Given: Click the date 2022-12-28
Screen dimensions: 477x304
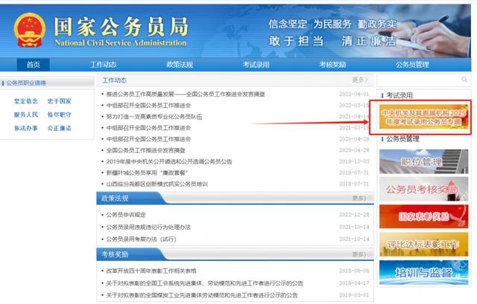Looking at the screenshot, I should (x=354, y=215).
